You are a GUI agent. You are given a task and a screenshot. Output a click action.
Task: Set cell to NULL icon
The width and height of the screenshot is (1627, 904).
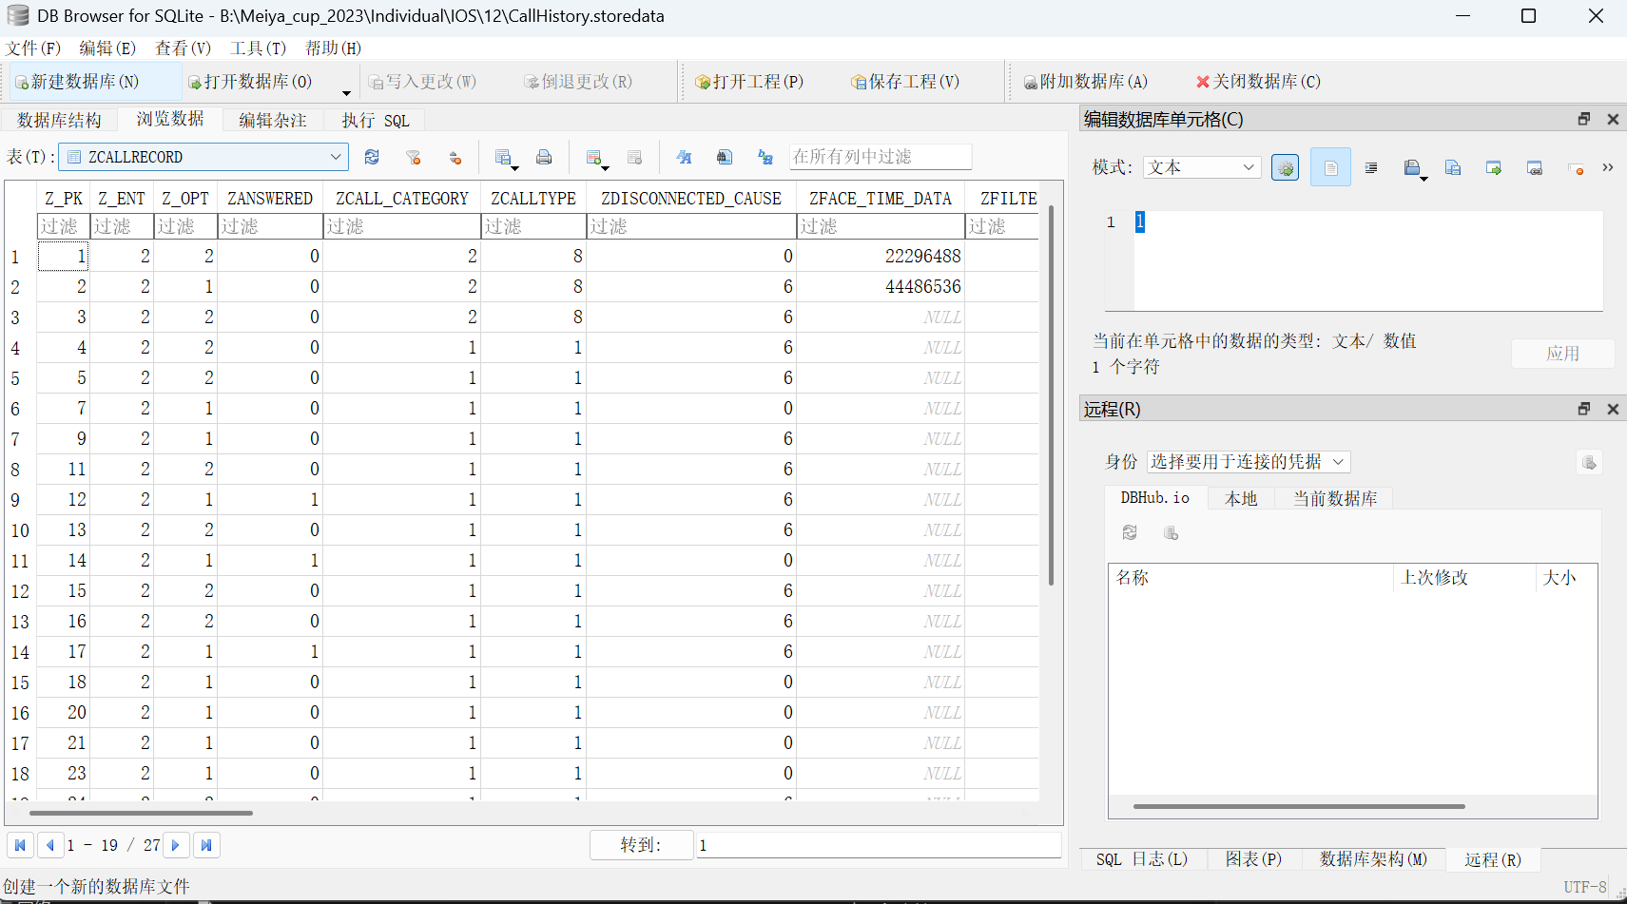(x=1576, y=167)
